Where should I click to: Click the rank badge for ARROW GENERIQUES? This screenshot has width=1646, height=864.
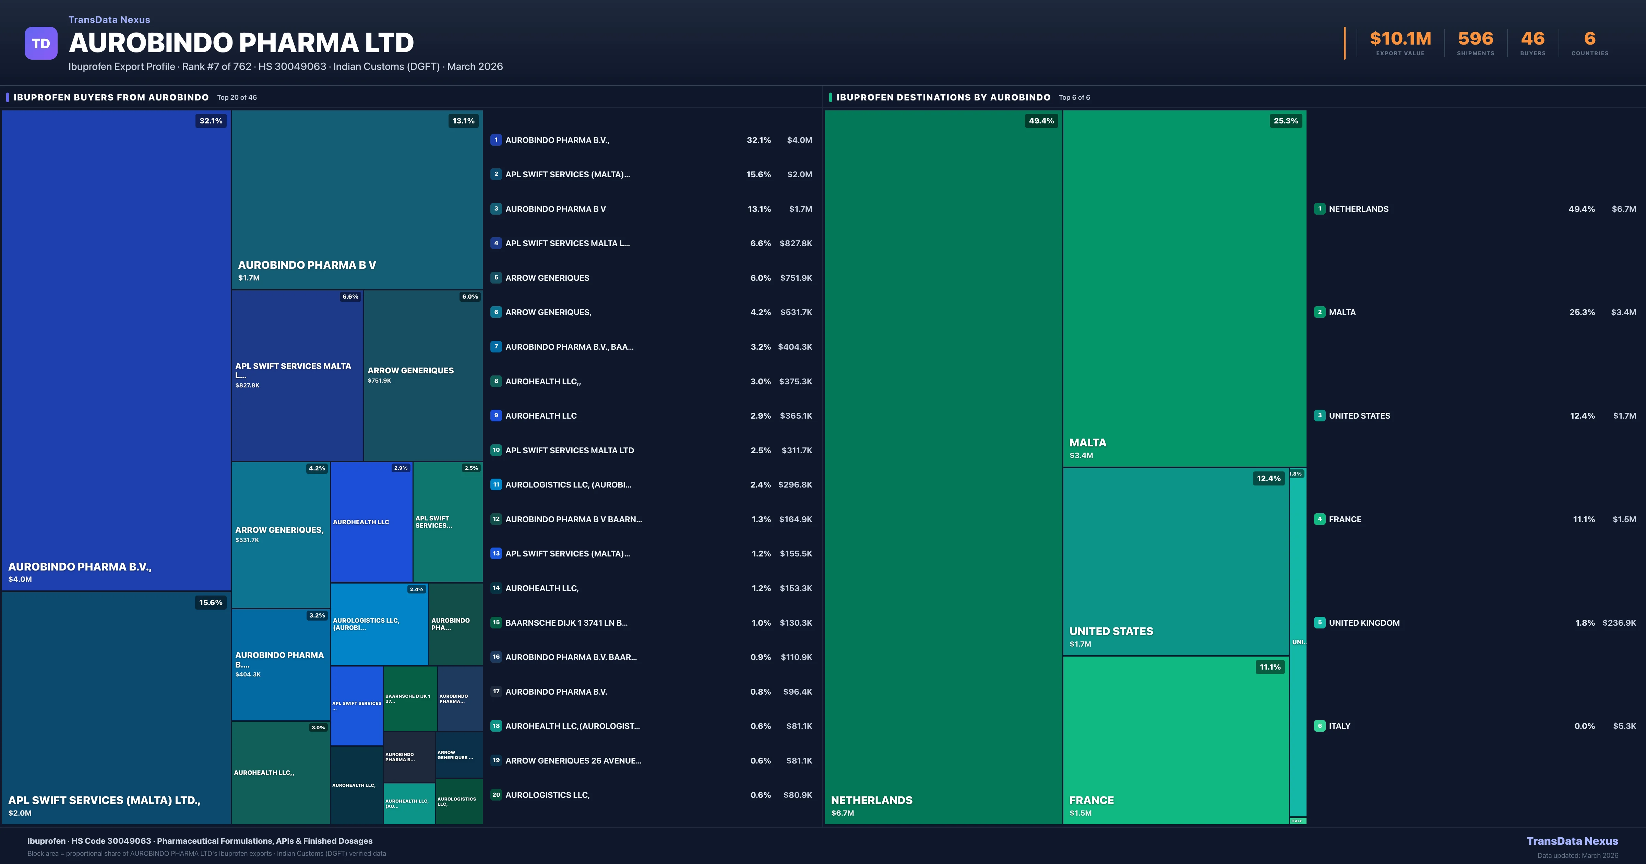pos(496,277)
